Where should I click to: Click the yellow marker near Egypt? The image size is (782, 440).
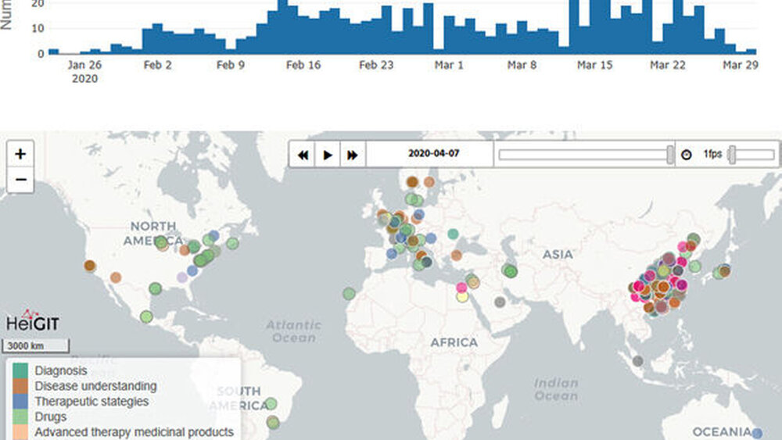coord(462,297)
